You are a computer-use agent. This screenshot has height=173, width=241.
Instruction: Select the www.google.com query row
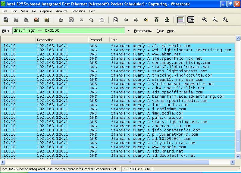pyautogui.click(x=118, y=147)
